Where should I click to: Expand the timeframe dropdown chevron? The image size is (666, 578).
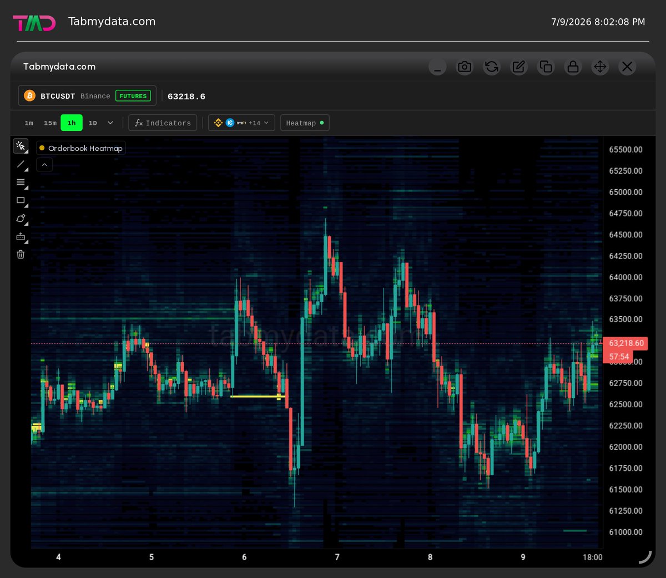tap(110, 123)
